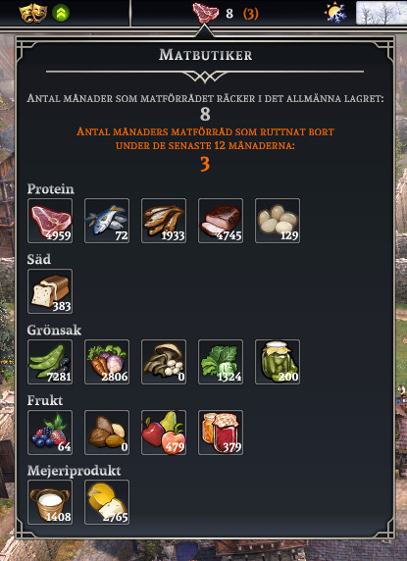This screenshot has height=561, width=407.
Task: Select the fresh fish item with 72
Action: click(107, 221)
